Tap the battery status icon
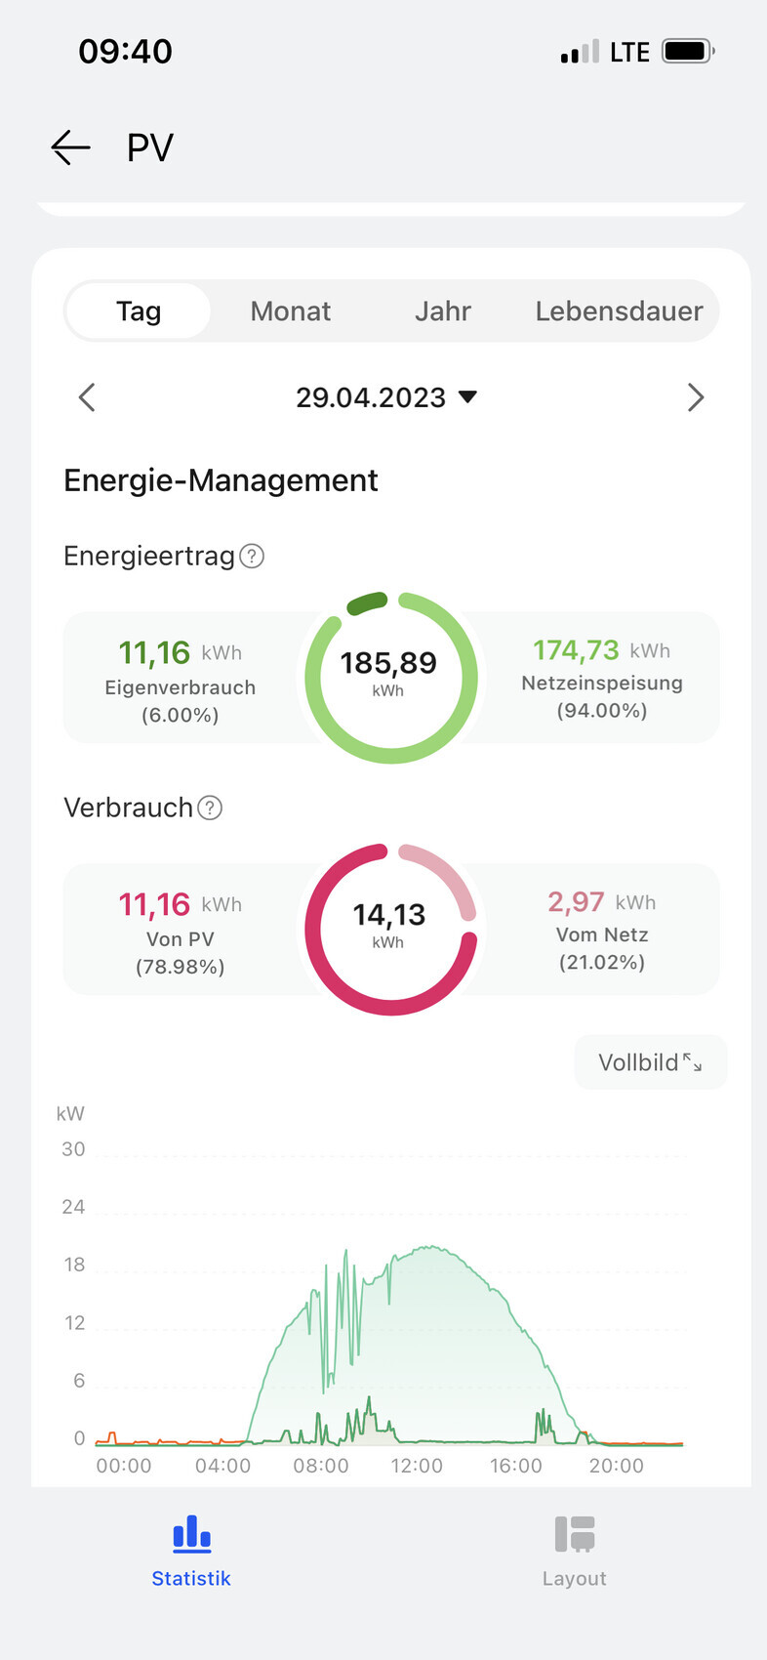767x1660 pixels. click(x=688, y=51)
